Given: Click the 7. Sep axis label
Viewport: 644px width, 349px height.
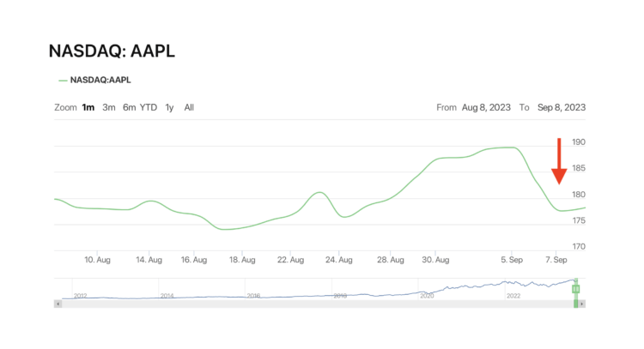Looking at the screenshot, I should 556,260.
